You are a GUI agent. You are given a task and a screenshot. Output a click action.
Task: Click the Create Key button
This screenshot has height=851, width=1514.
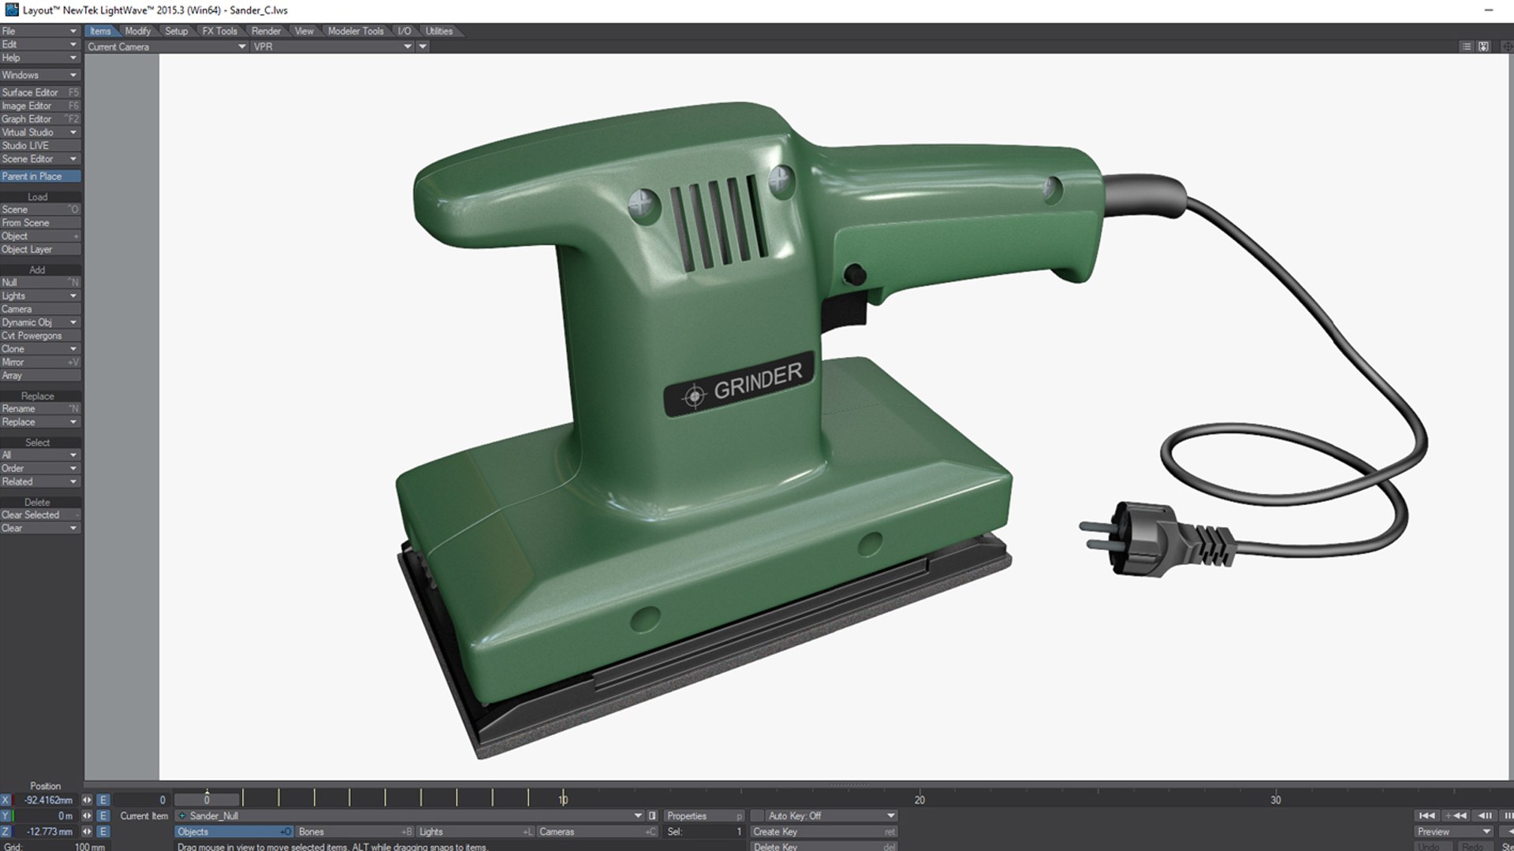(824, 831)
